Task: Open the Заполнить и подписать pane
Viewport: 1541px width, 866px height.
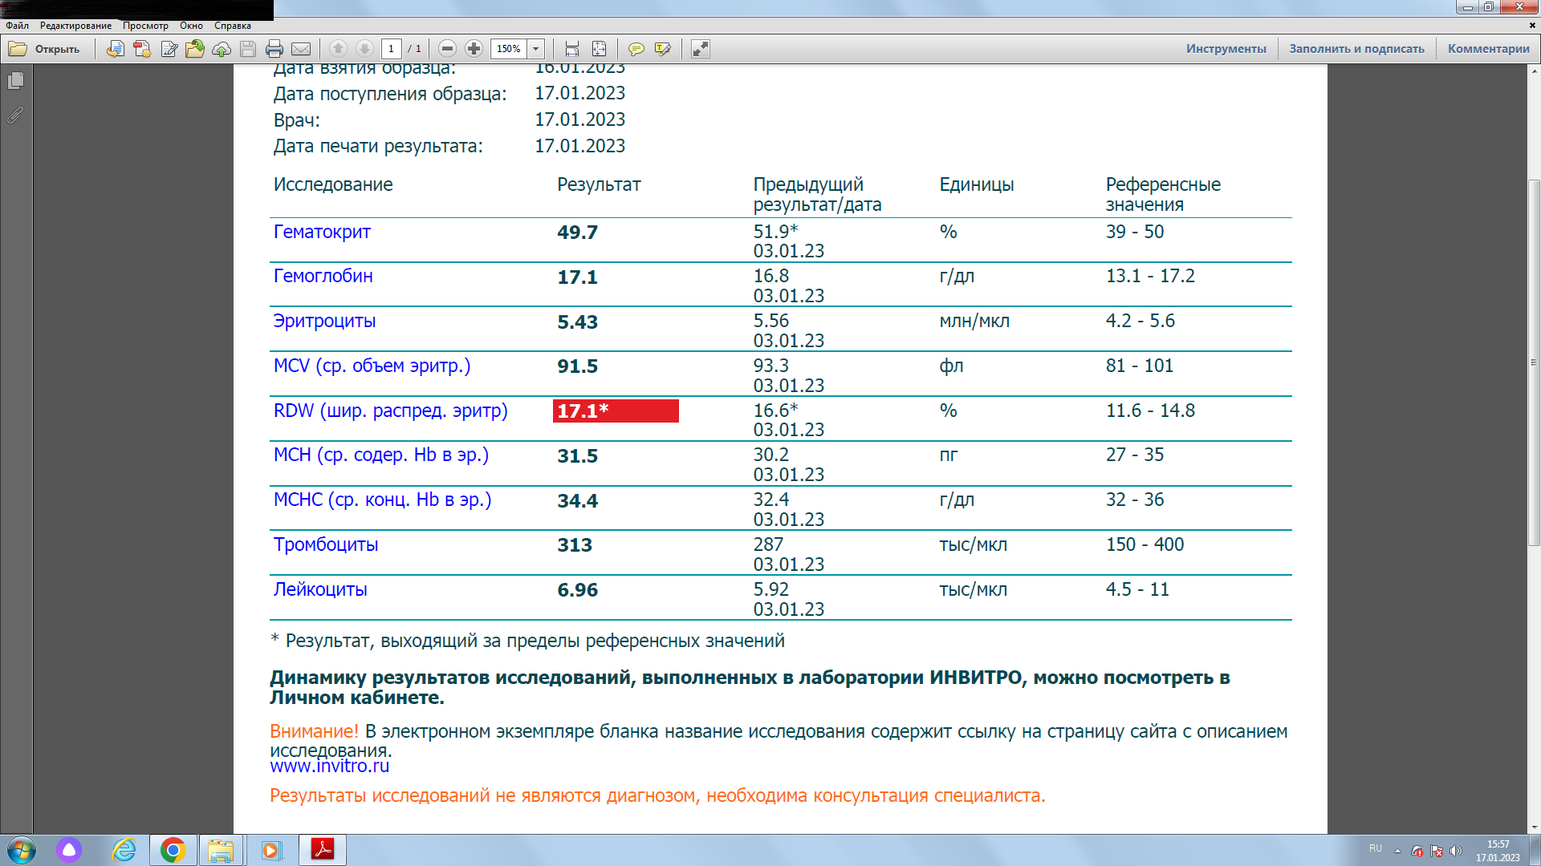Action: (1356, 49)
